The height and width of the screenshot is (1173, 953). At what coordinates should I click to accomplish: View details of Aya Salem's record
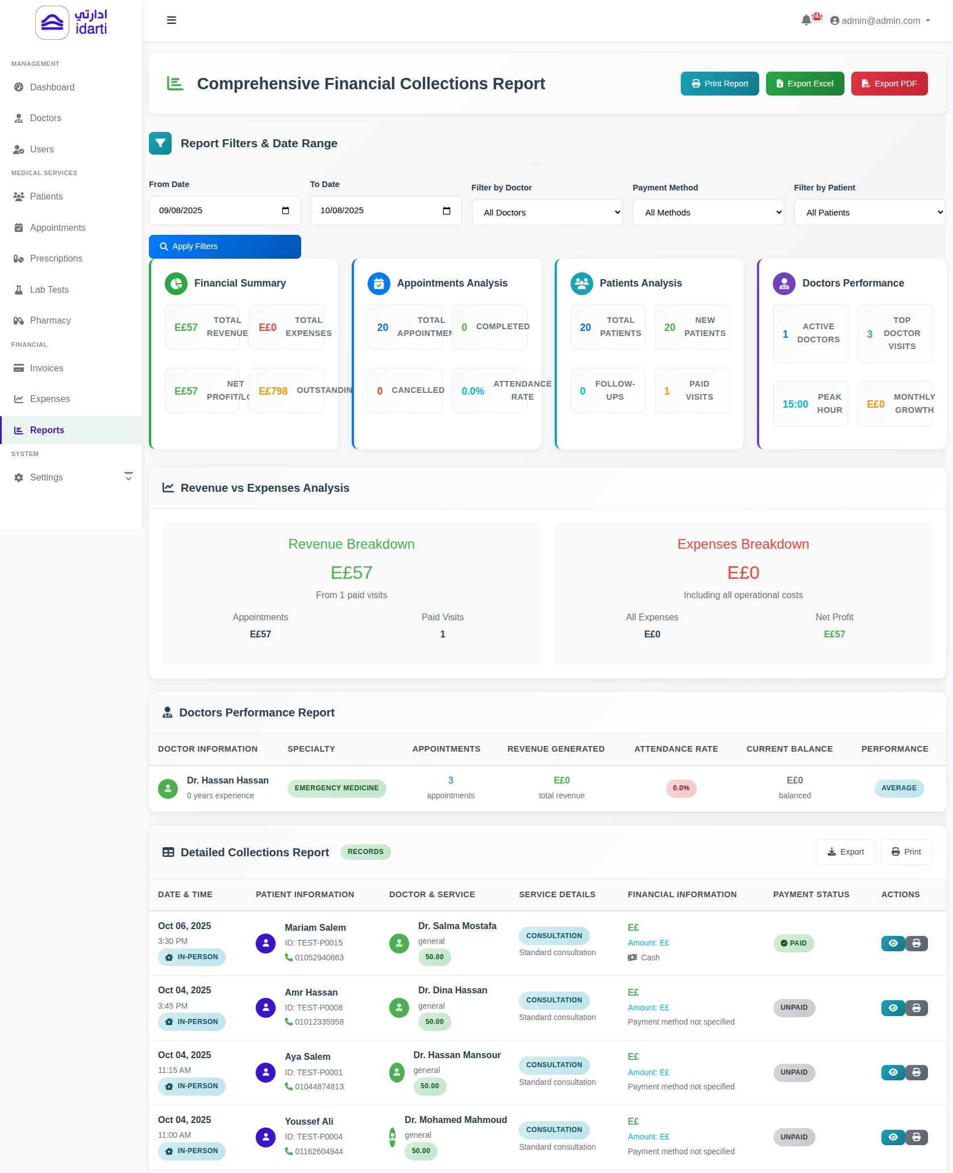tap(893, 1073)
